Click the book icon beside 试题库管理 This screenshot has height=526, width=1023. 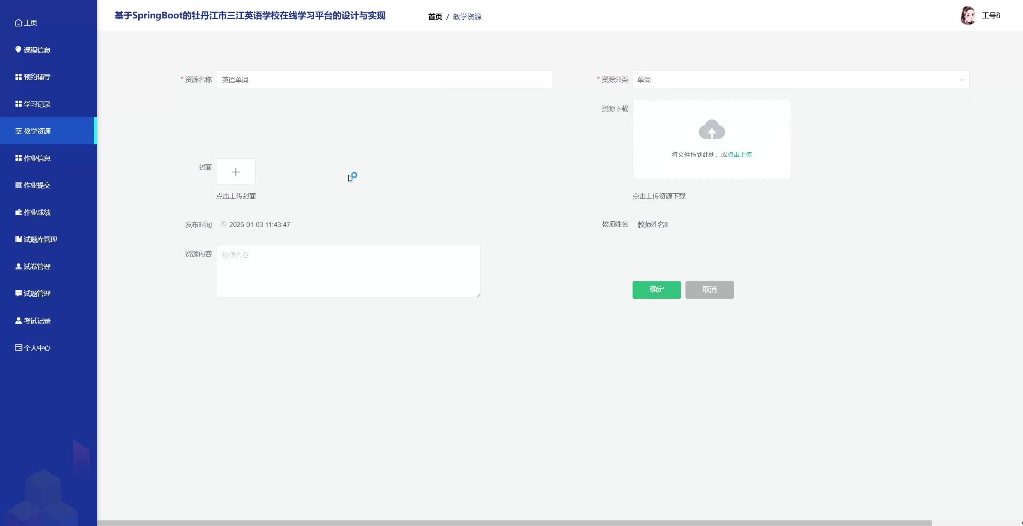[x=18, y=239]
